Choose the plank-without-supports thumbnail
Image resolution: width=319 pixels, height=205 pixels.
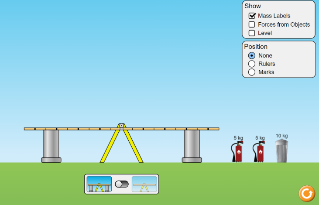(144, 184)
